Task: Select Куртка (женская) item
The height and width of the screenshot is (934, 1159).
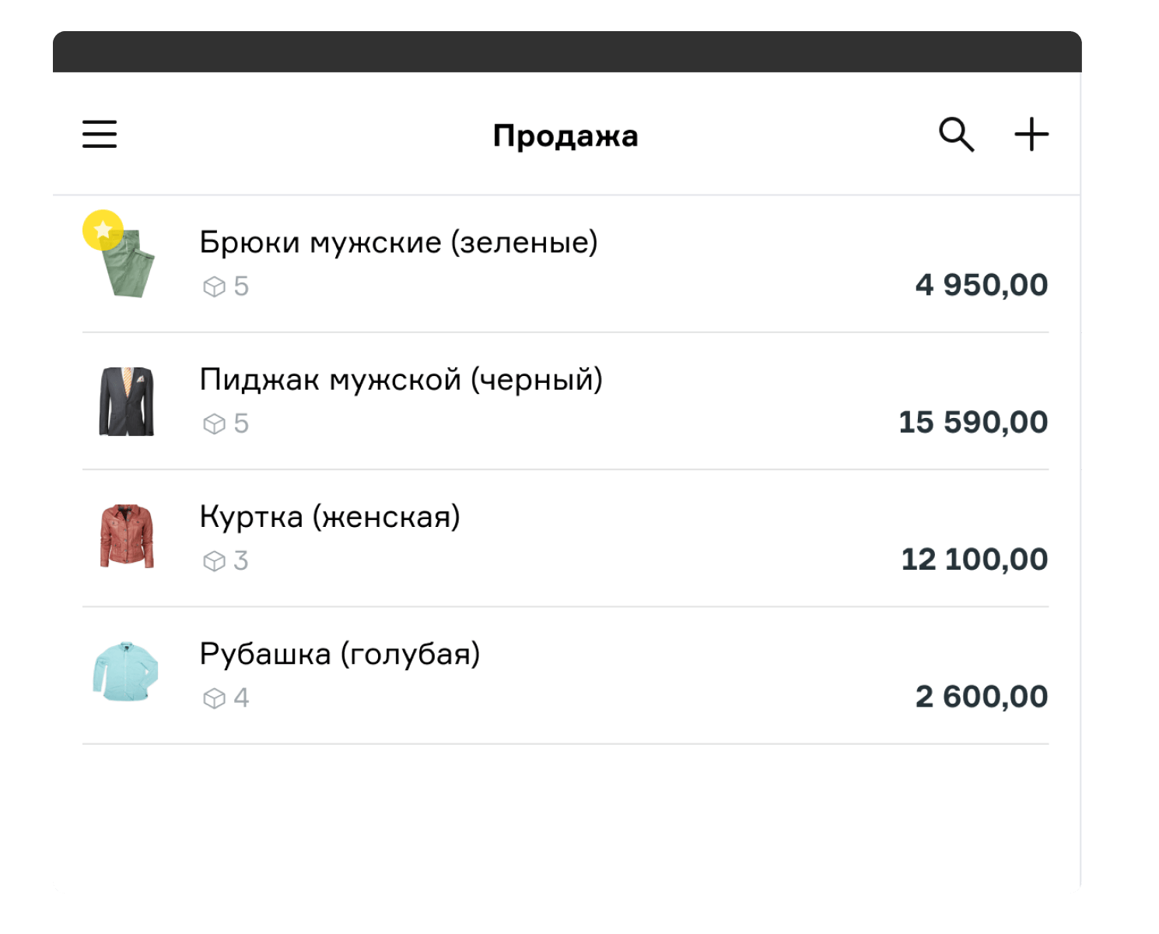Action: pos(330,517)
